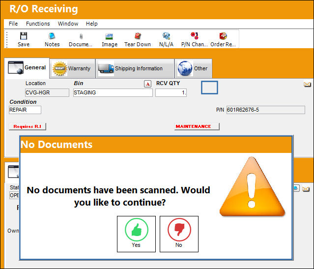Click the MAINTENANCE button

(x=197, y=126)
